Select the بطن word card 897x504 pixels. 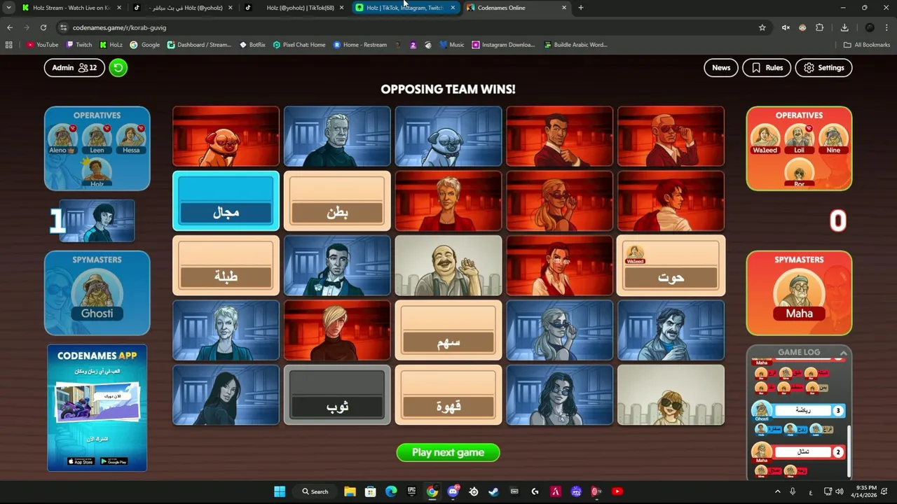pyautogui.click(x=337, y=201)
